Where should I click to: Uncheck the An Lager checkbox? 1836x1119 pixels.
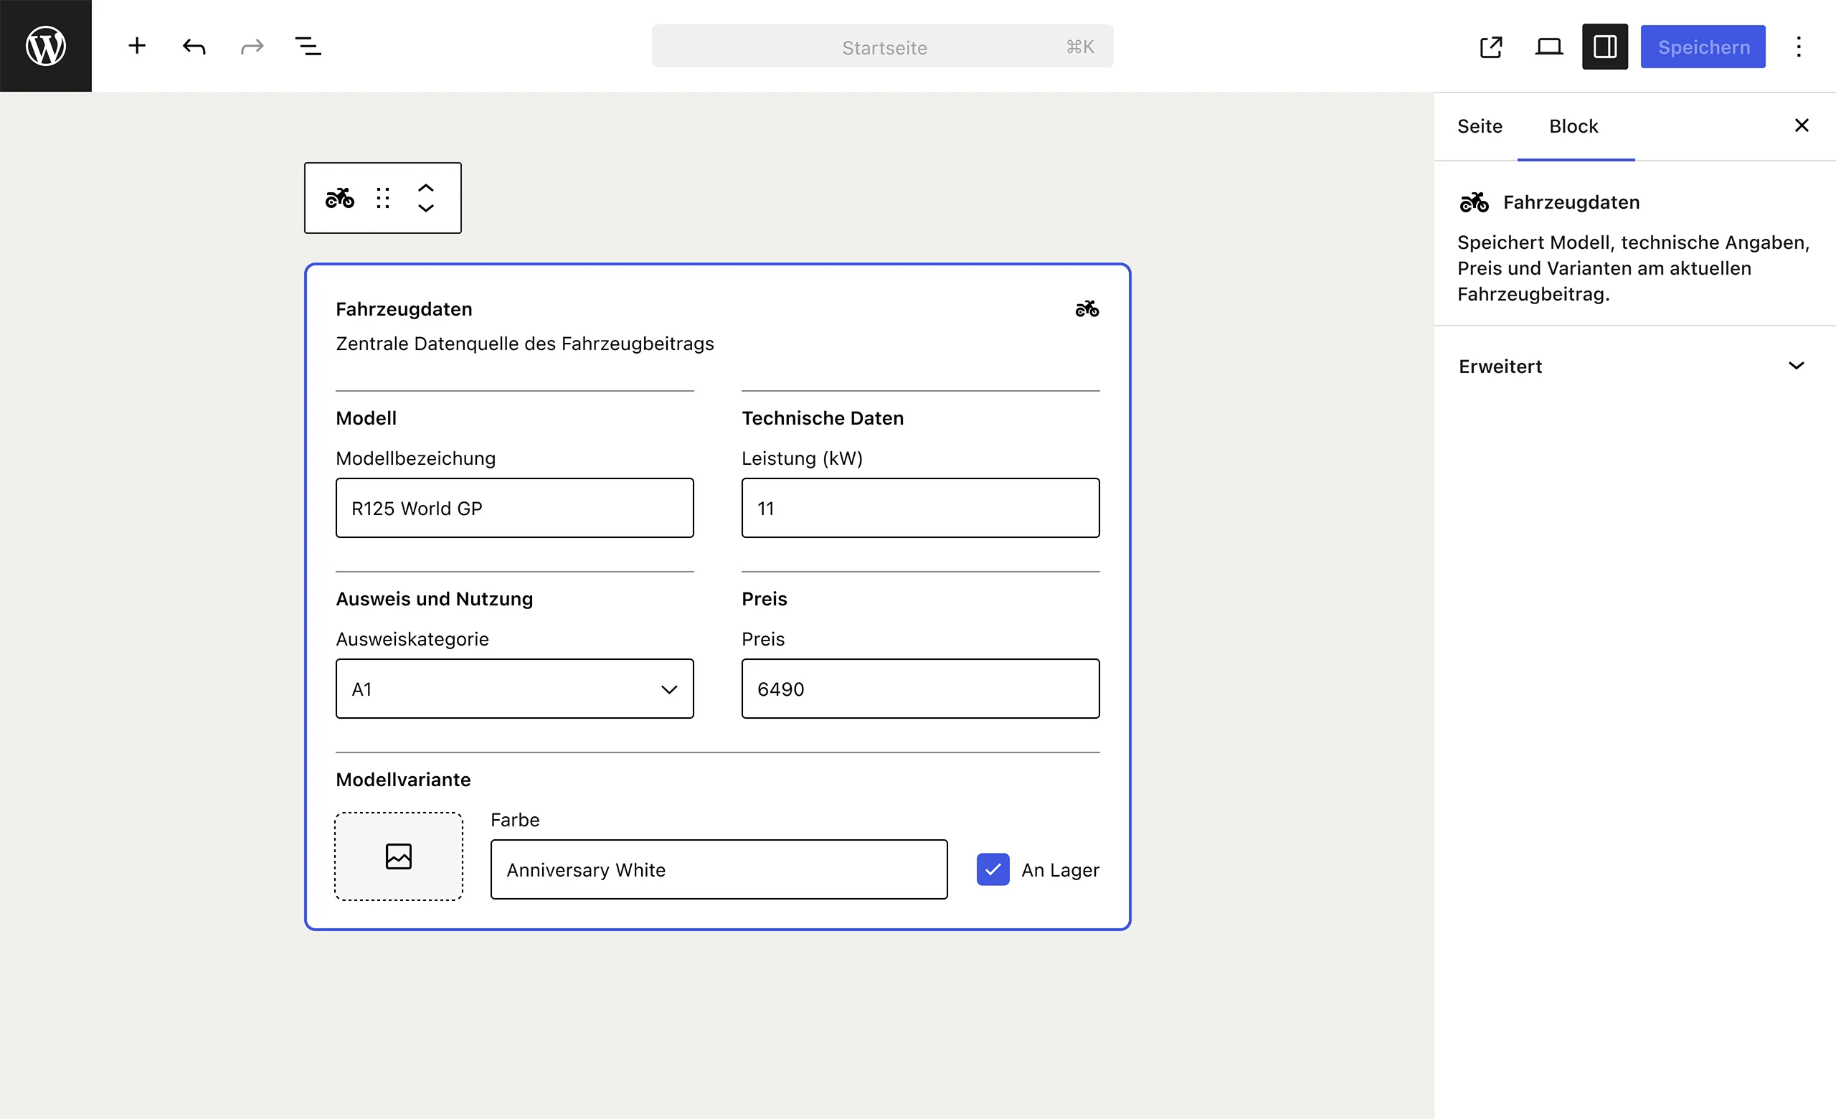point(993,869)
